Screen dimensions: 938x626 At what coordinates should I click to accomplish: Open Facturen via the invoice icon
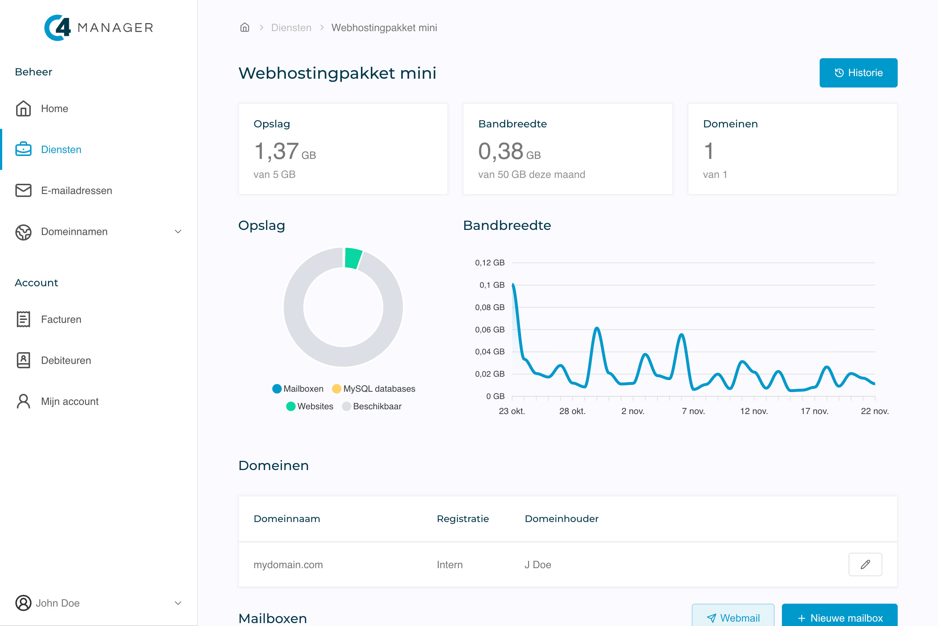(23, 319)
